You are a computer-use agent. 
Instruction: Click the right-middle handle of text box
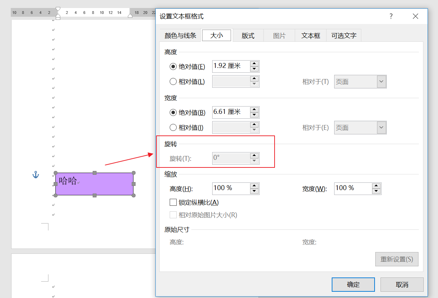click(133, 184)
